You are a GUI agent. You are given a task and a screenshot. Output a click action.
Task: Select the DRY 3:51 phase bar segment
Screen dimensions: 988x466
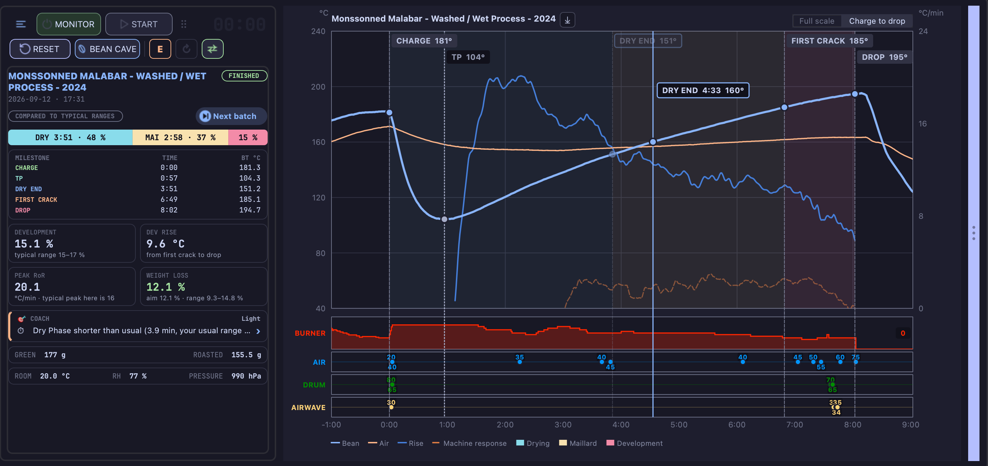point(70,137)
